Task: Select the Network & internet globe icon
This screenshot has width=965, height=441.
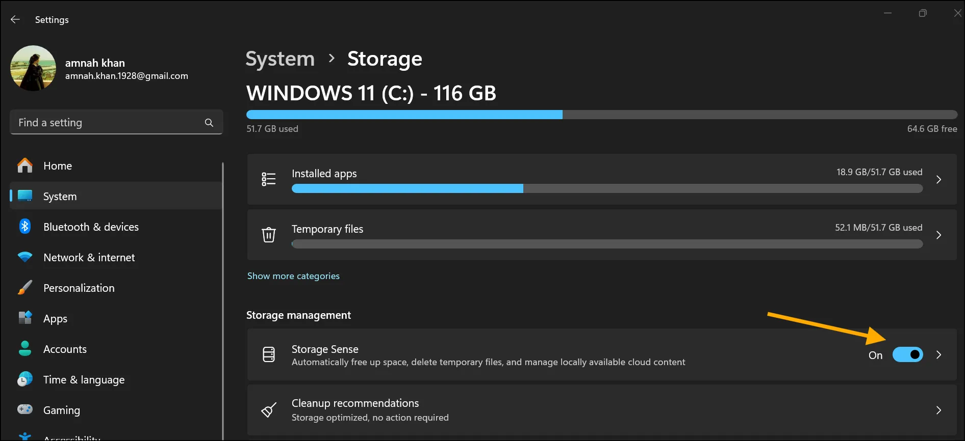Action: (24, 257)
